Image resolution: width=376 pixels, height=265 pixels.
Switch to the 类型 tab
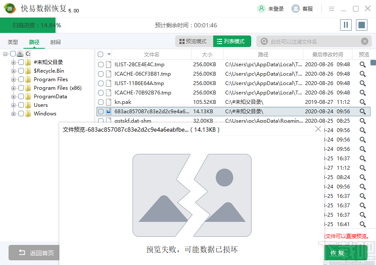13,42
